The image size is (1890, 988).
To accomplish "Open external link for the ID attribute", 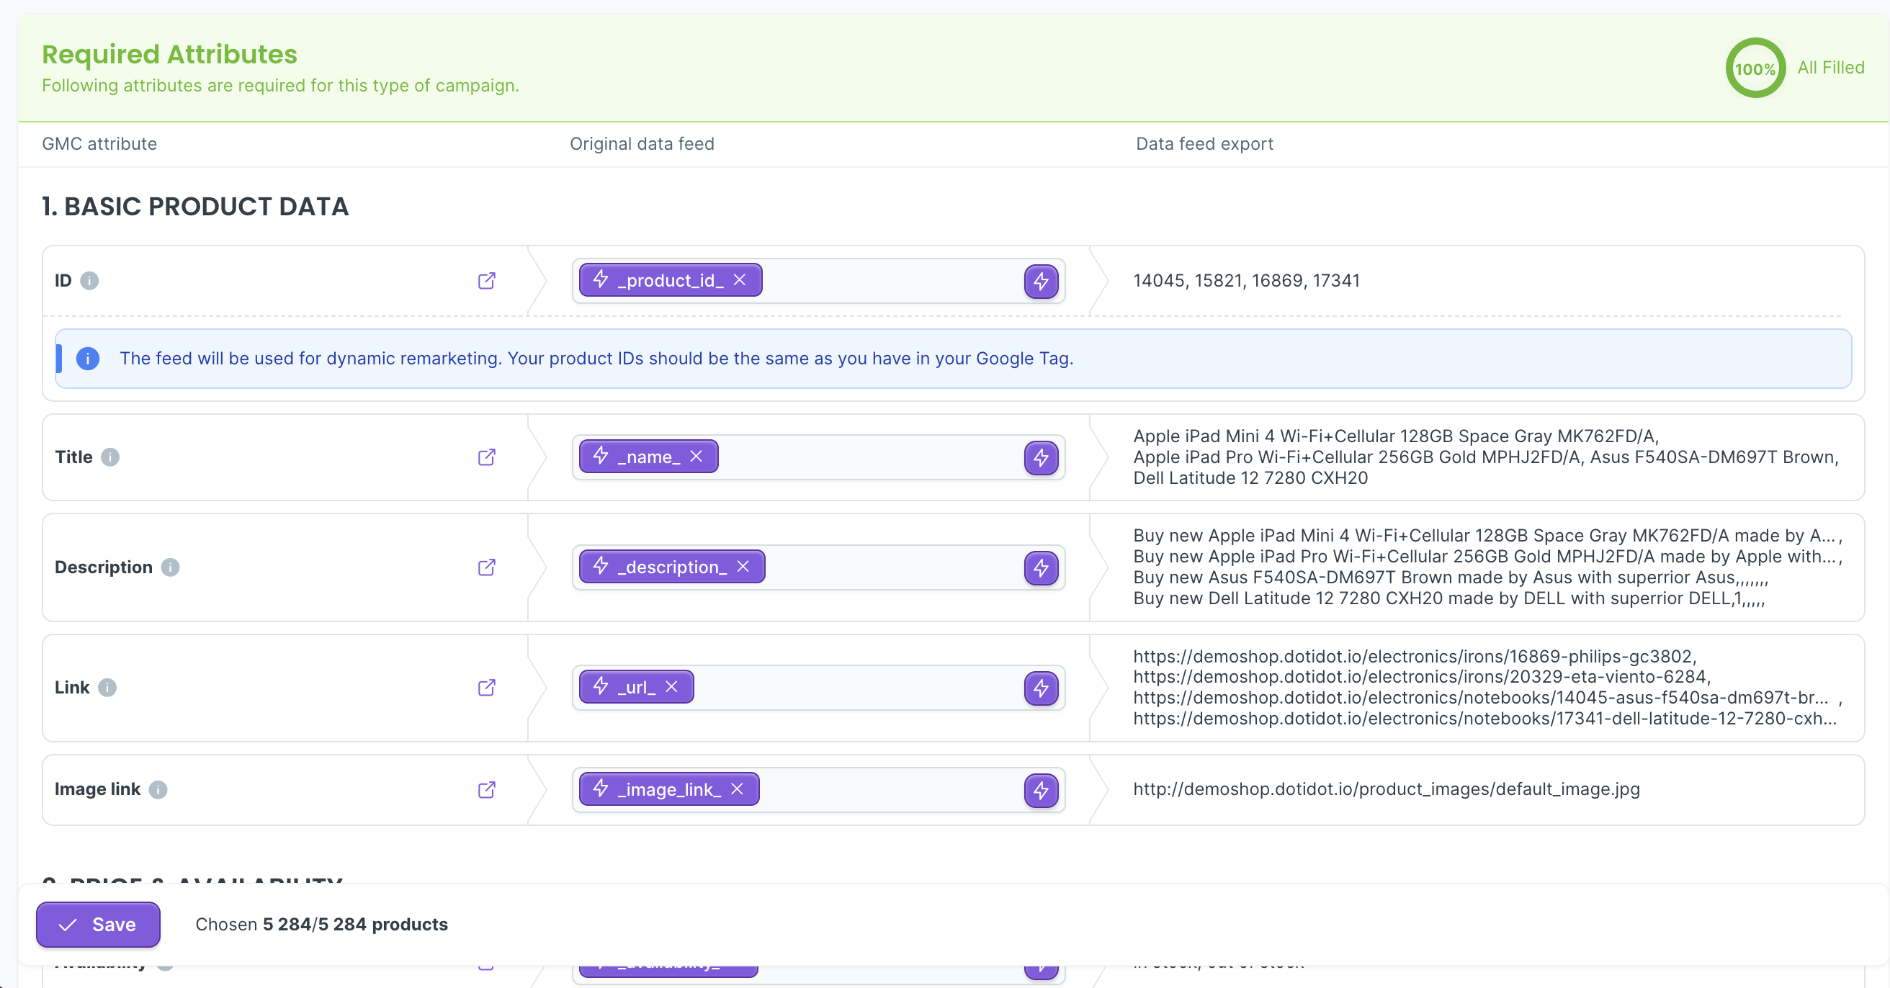I will pos(486,280).
